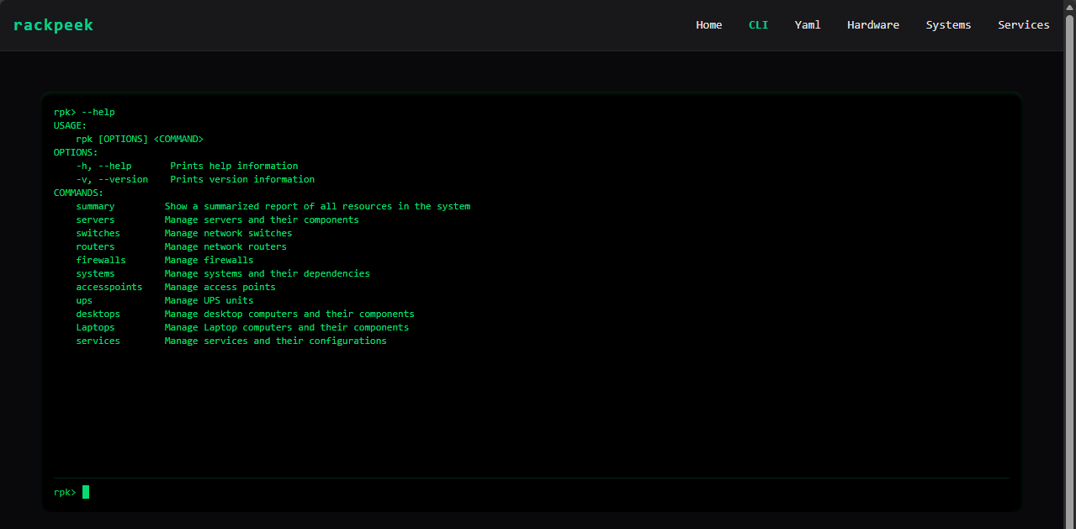This screenshot has height=529, width=1076.
Task: Click the 'services' command name in terminal
Action: [x=98, y=341]
